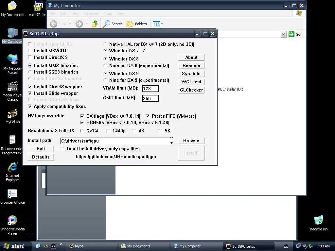335x251 pixels.
Task: Switch to Mypal taskbar button
Action: 91,246
